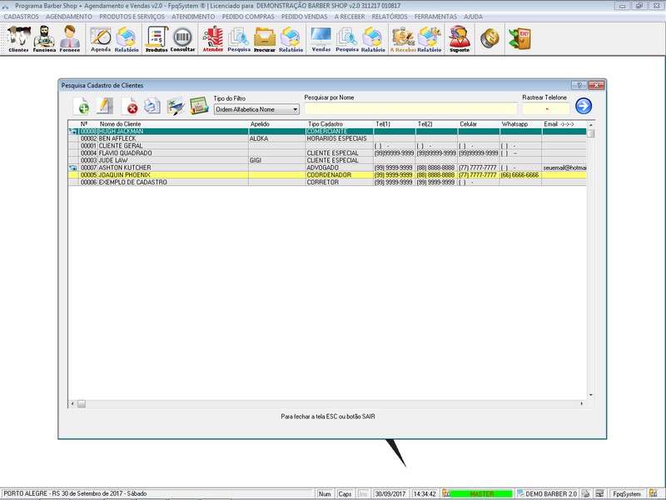Open the Relatório icon left of A Receber
The width and height of the screenshot is (666, 500).
373,39
